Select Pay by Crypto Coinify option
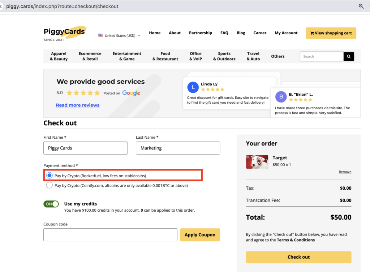This screenshot has width=370, height=272. coord(49,185)
